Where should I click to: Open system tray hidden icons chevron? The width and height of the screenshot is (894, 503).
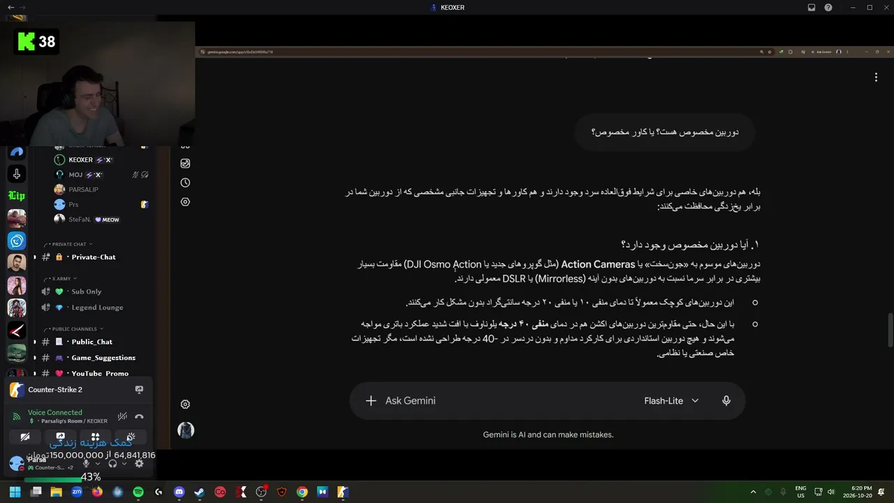753,492
